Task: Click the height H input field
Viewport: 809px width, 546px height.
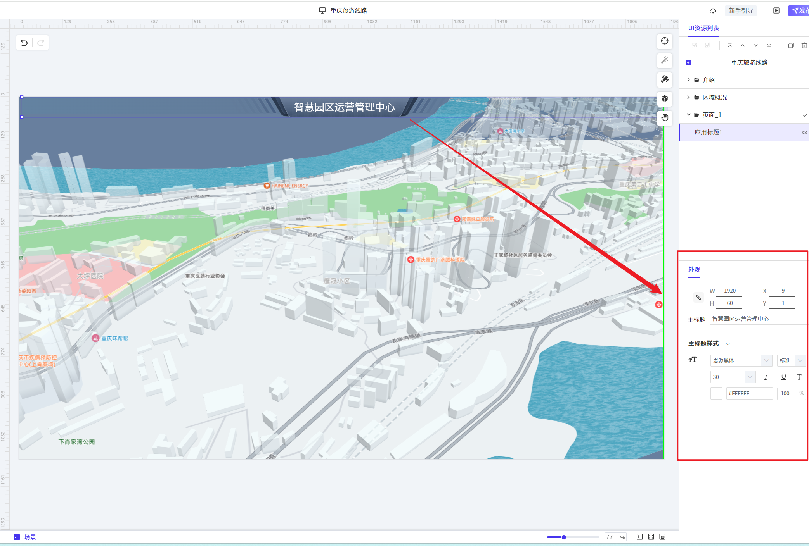Action: (729, 303)
